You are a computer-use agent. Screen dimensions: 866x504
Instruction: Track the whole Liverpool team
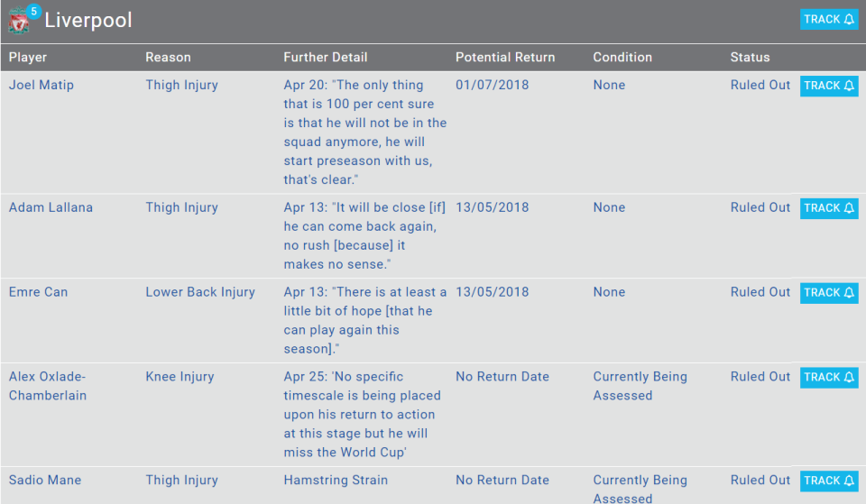coord(829,19)
